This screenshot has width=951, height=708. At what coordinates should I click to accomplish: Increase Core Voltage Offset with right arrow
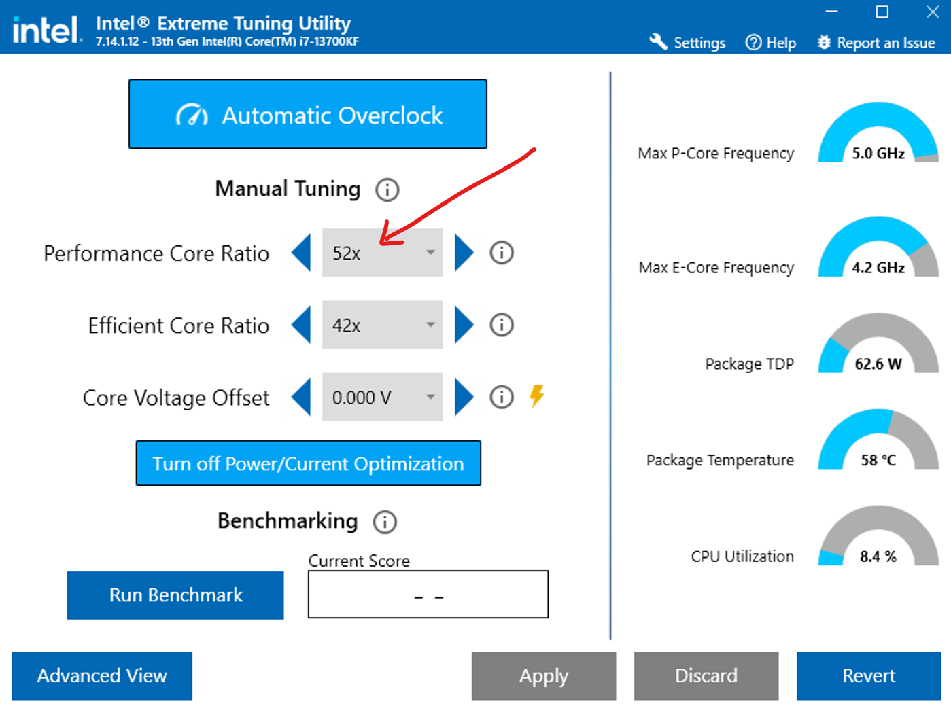point(464,397)
